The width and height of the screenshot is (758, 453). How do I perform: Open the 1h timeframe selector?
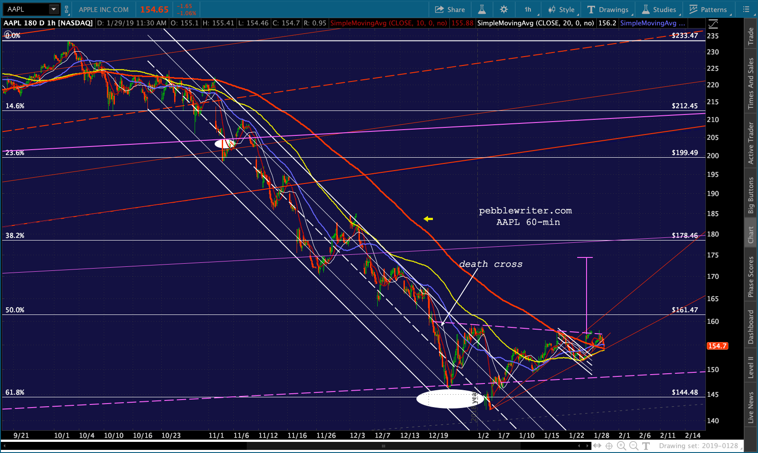pos(528,9)
